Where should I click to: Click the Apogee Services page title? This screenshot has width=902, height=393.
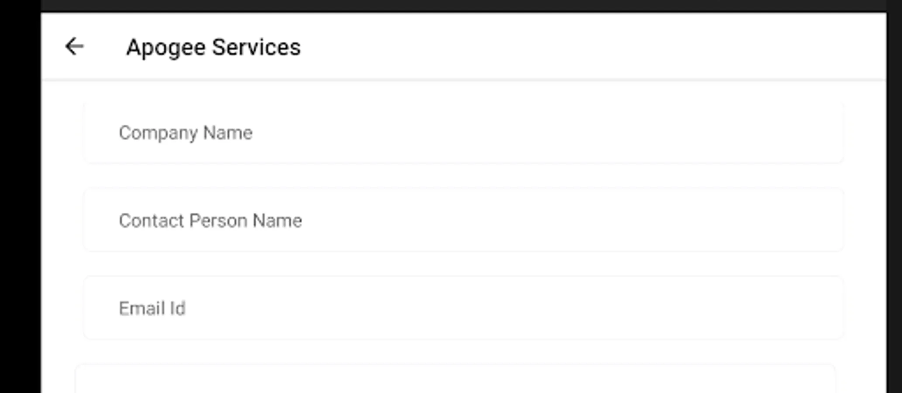point(213,47)
